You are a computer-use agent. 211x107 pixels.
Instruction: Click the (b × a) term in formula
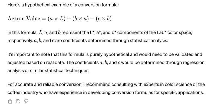[81, 19]
